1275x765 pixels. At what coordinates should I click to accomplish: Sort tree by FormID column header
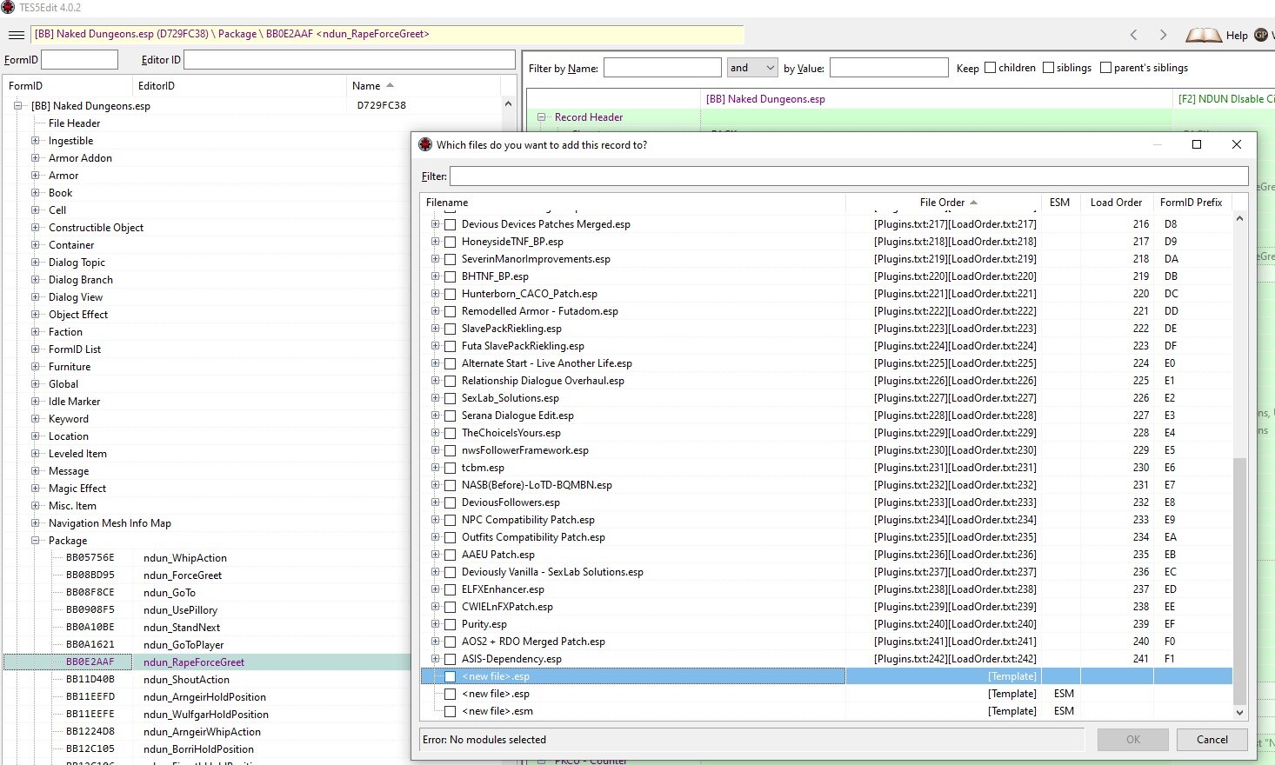tap(68, 86)
